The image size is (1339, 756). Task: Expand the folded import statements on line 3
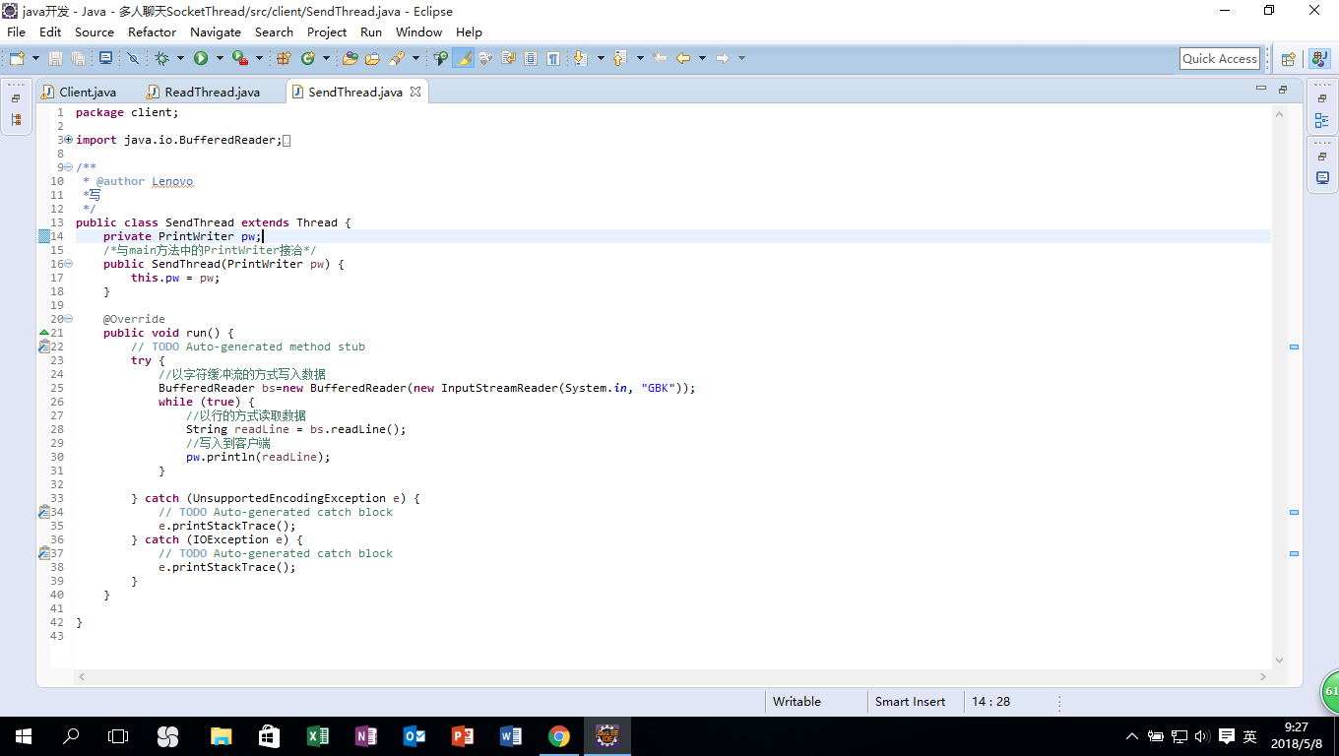[x=68, y=140]
